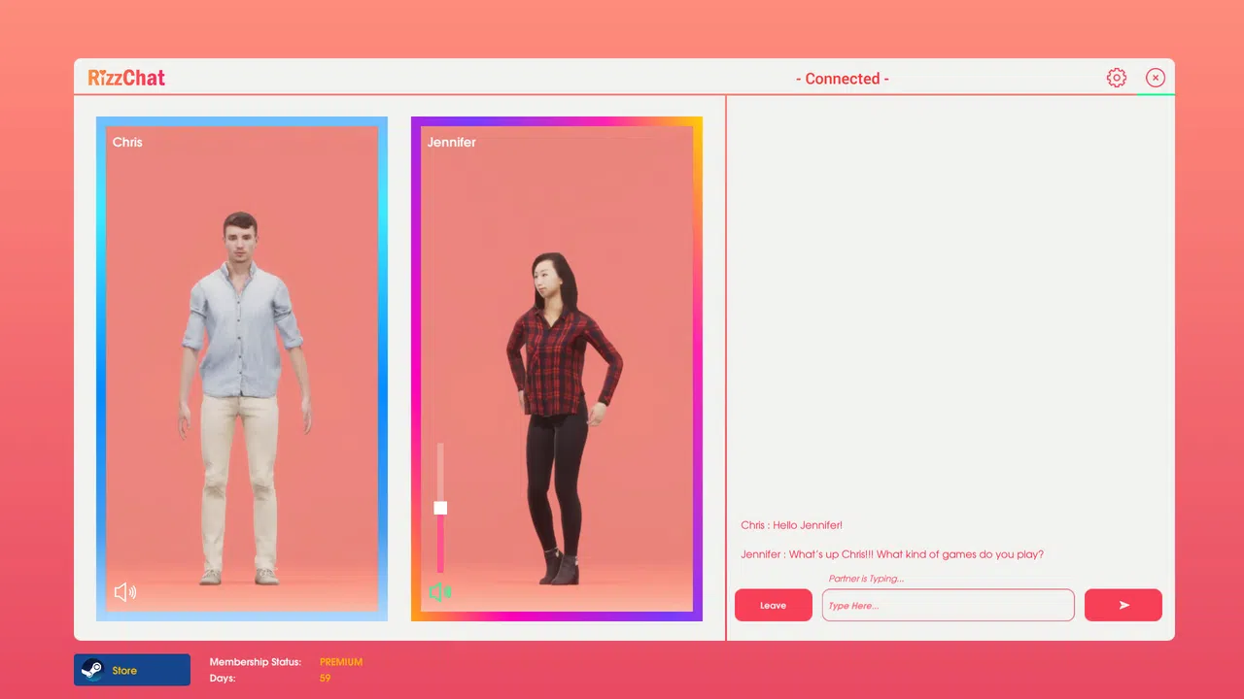The height and width of the screenshot is (699, 1244).
Task: Close the RizzChat window
Action: (1156, 78)
